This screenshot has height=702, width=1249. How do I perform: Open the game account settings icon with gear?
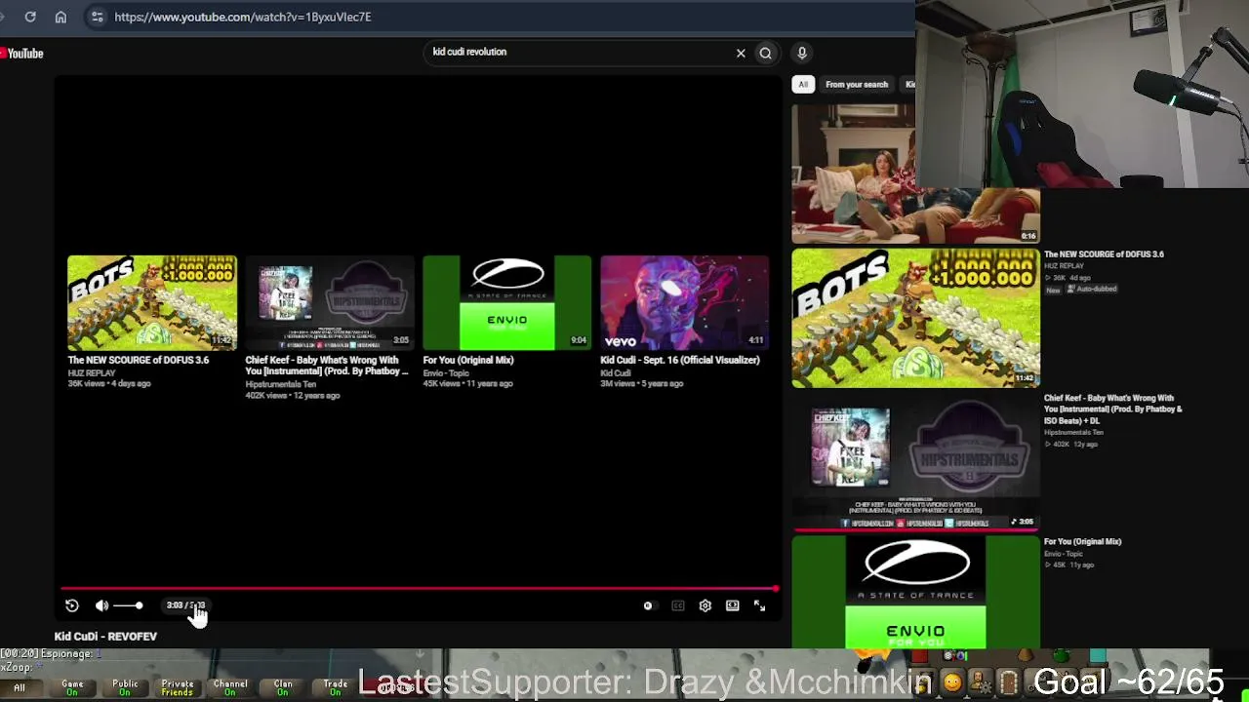982,683
